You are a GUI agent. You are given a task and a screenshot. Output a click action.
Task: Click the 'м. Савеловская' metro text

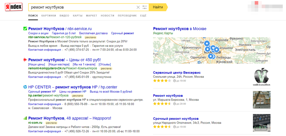pos(39,108)
